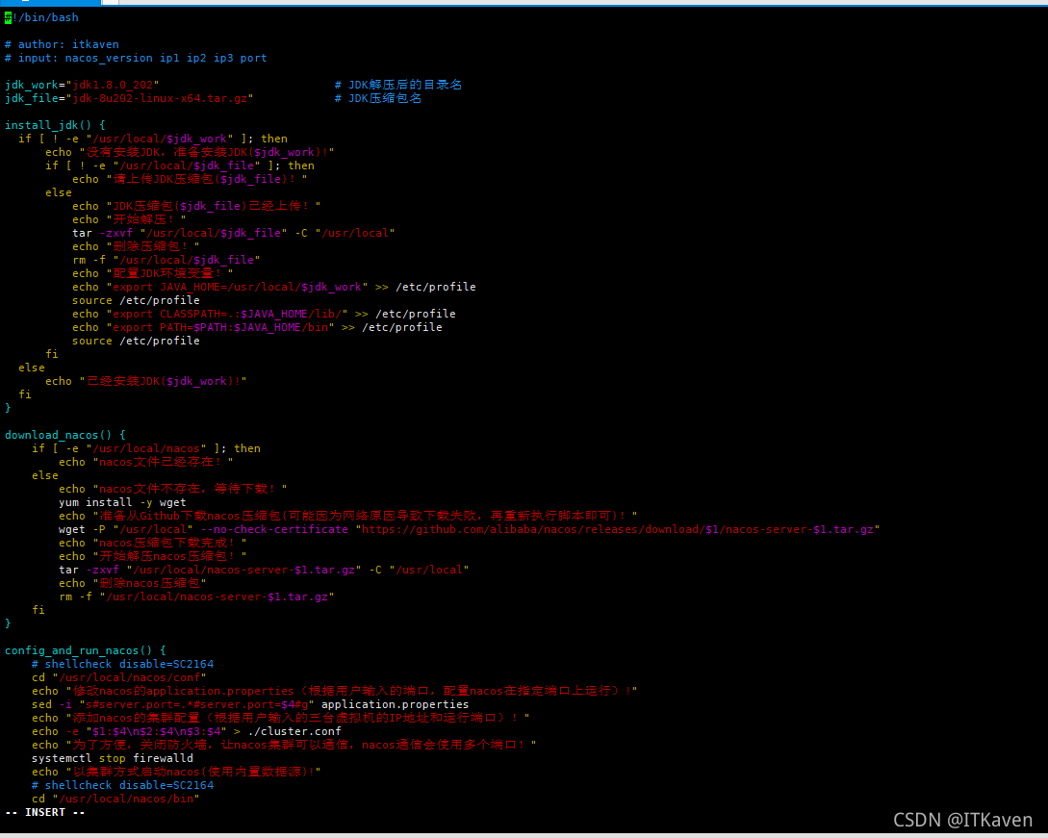This screenshot has width=1048, height=838.
Task: Click the sed -i server.port application.properties line
Action: click(250, 704)
